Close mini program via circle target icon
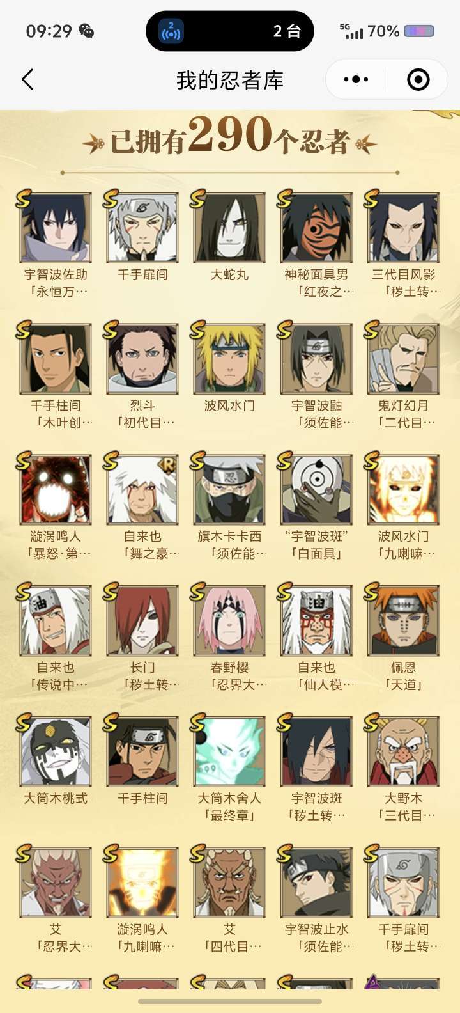 (x=418, y=80)
